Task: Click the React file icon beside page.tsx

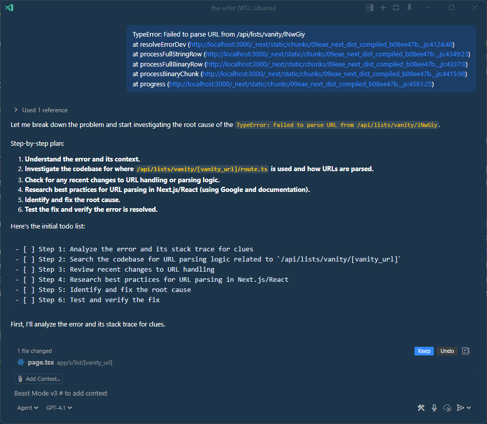Action: pyautogui.click(x=21, y=362)
